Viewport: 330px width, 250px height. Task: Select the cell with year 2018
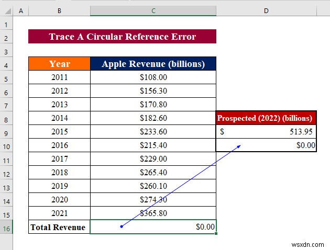pos(59,172)
